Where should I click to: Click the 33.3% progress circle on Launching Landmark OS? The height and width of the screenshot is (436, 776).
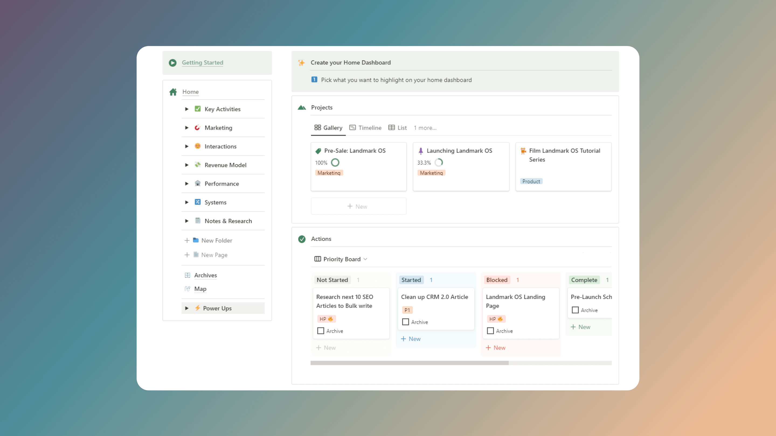coord(439,162)
